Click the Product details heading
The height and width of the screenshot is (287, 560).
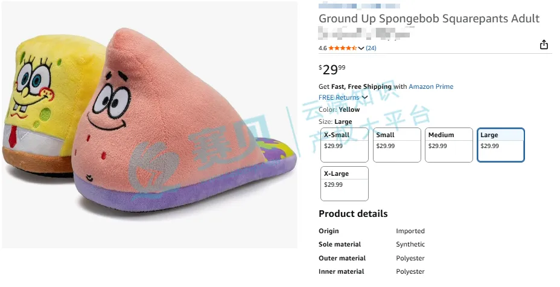click(353, 214)
